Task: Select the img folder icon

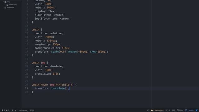Action: point(6,2)
